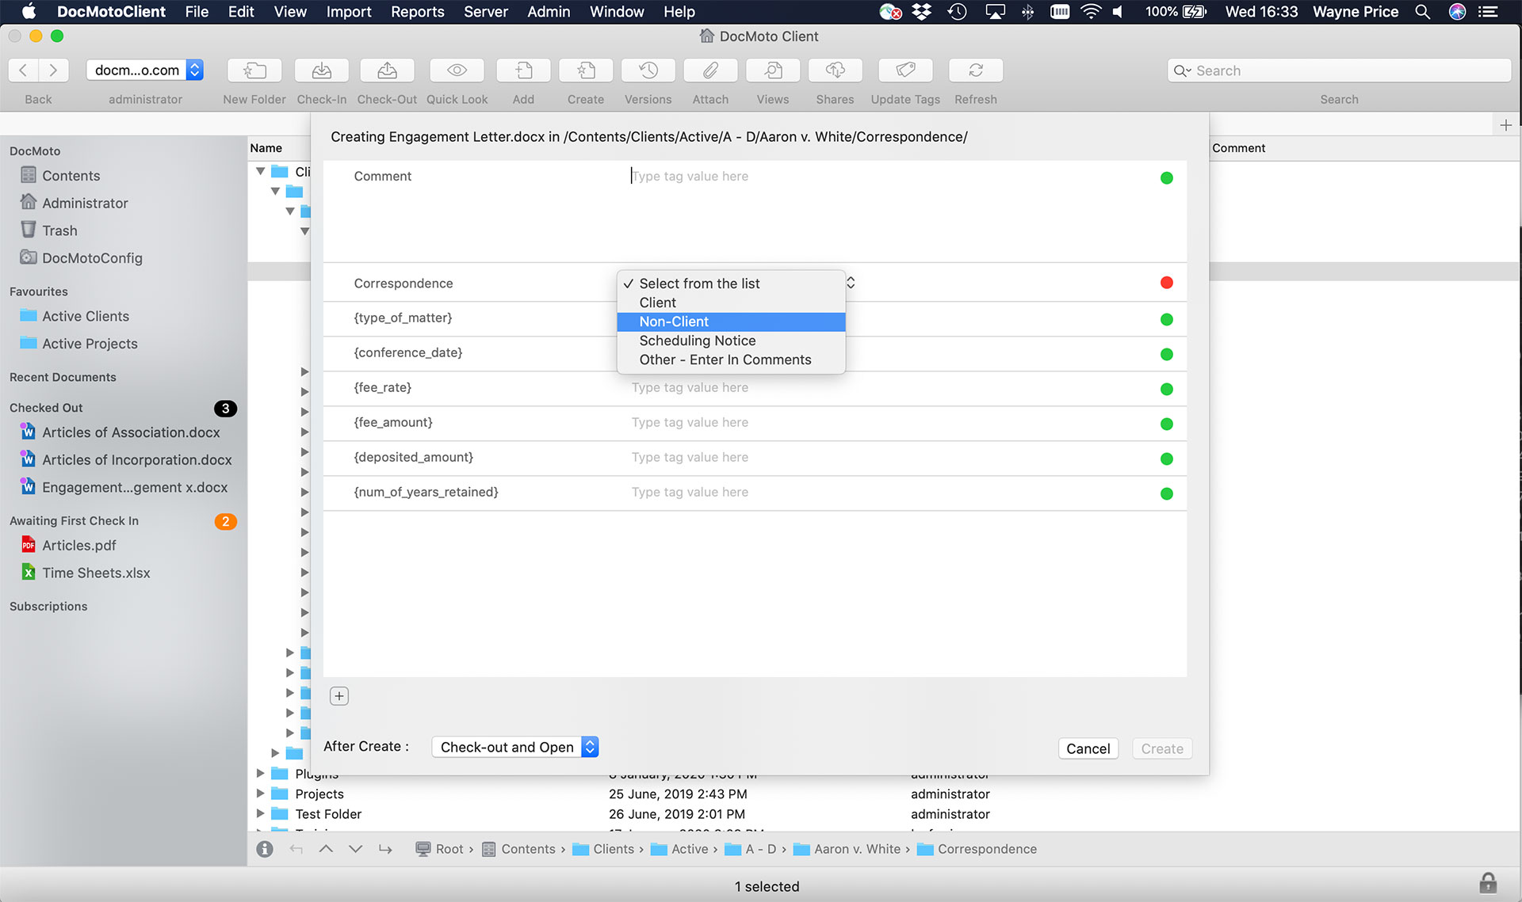This screenshot has width=1522, height=902.
Task: Open Administrator home in the sidebar
Action: [75, 203]
